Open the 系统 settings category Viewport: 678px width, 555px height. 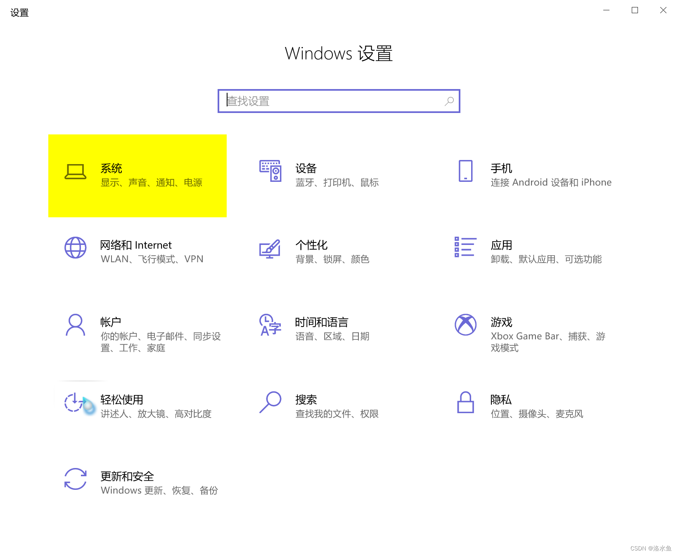137,176
